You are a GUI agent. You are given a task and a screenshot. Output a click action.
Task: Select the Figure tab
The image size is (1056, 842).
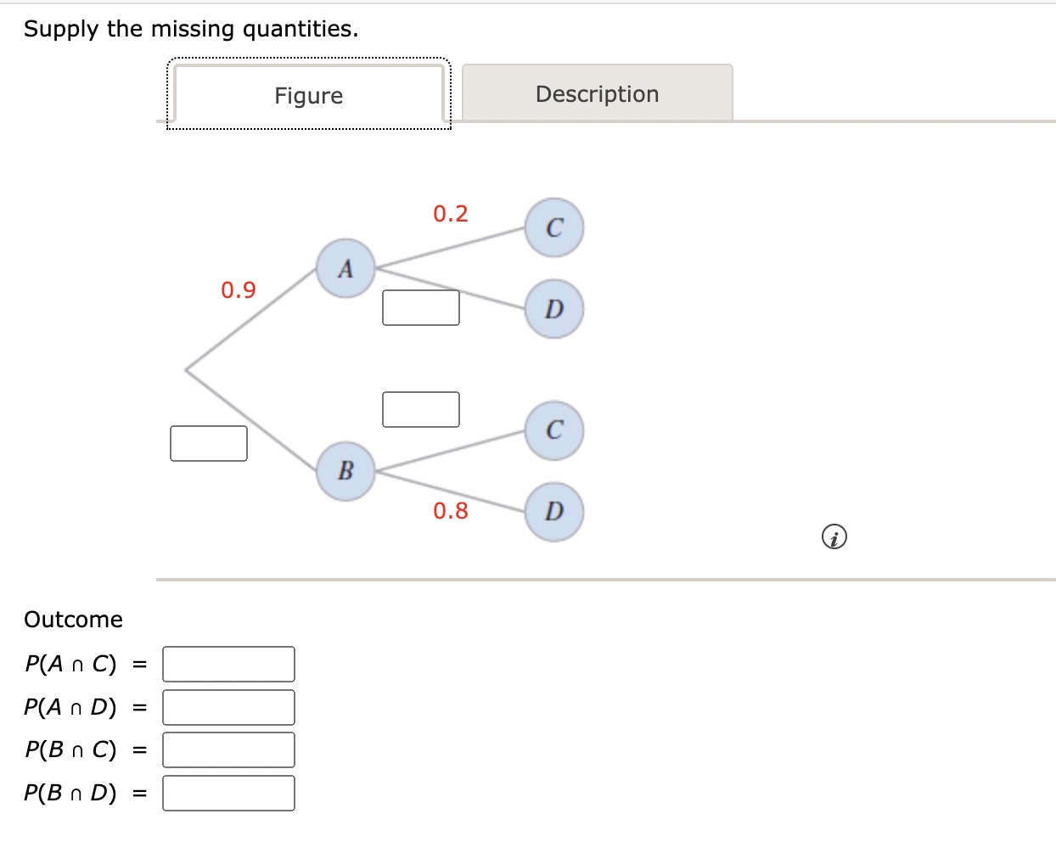pyautogui.click(x=308, y=96)
